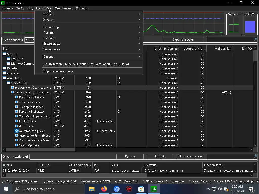Select the wininit.exe process icon
The image size is (259, 194).
tap(4, 78)
